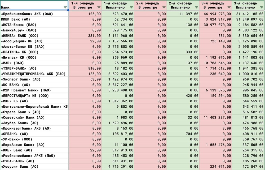Click the КИВИ Банк (АО) cell
265x170 pixels.
(x=34, y=19)
